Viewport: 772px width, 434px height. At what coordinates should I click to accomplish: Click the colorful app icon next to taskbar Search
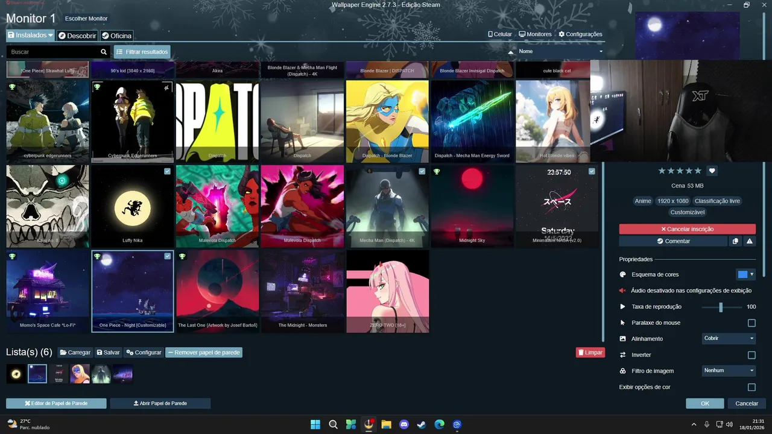(350, 424)
